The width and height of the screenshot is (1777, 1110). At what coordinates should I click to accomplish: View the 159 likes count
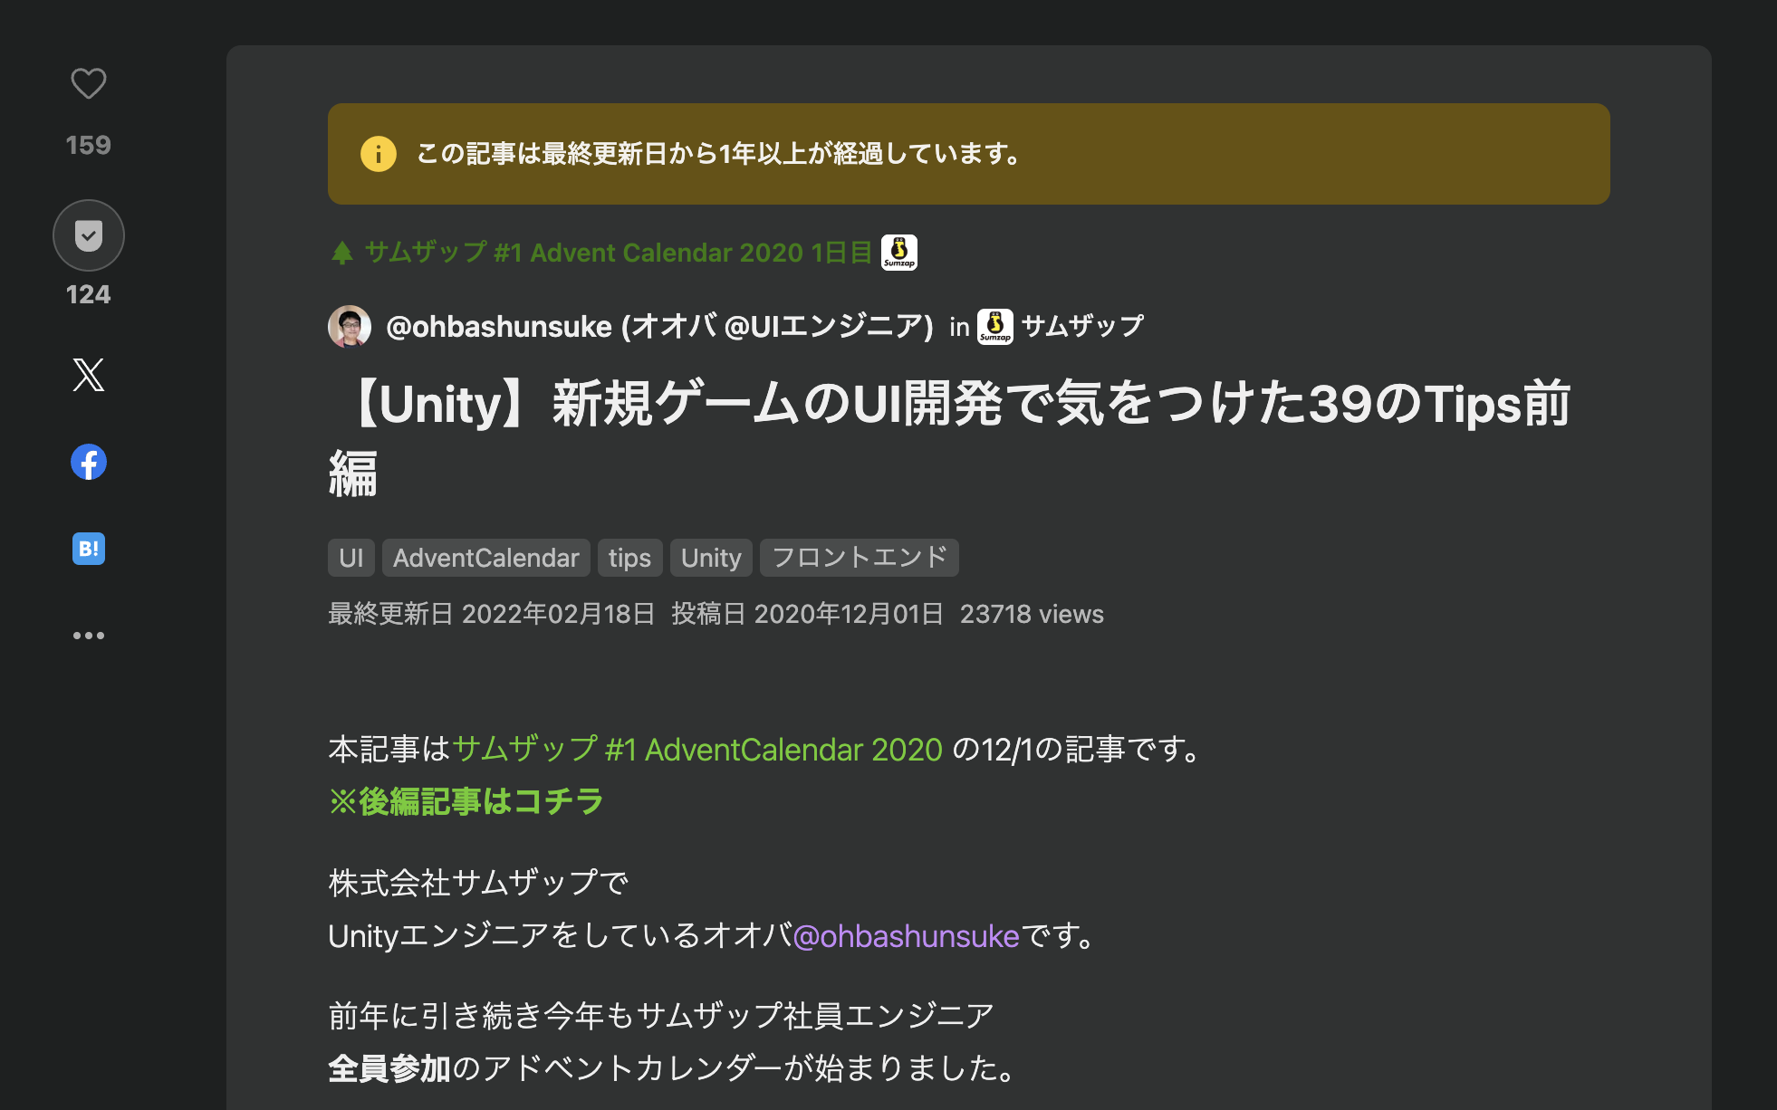pos(87,143)
